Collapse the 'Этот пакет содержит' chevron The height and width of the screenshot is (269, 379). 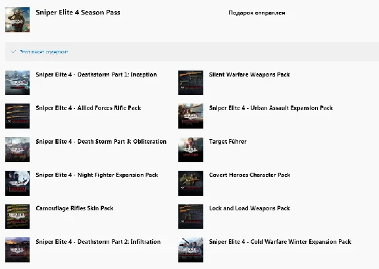pos(13,51)
